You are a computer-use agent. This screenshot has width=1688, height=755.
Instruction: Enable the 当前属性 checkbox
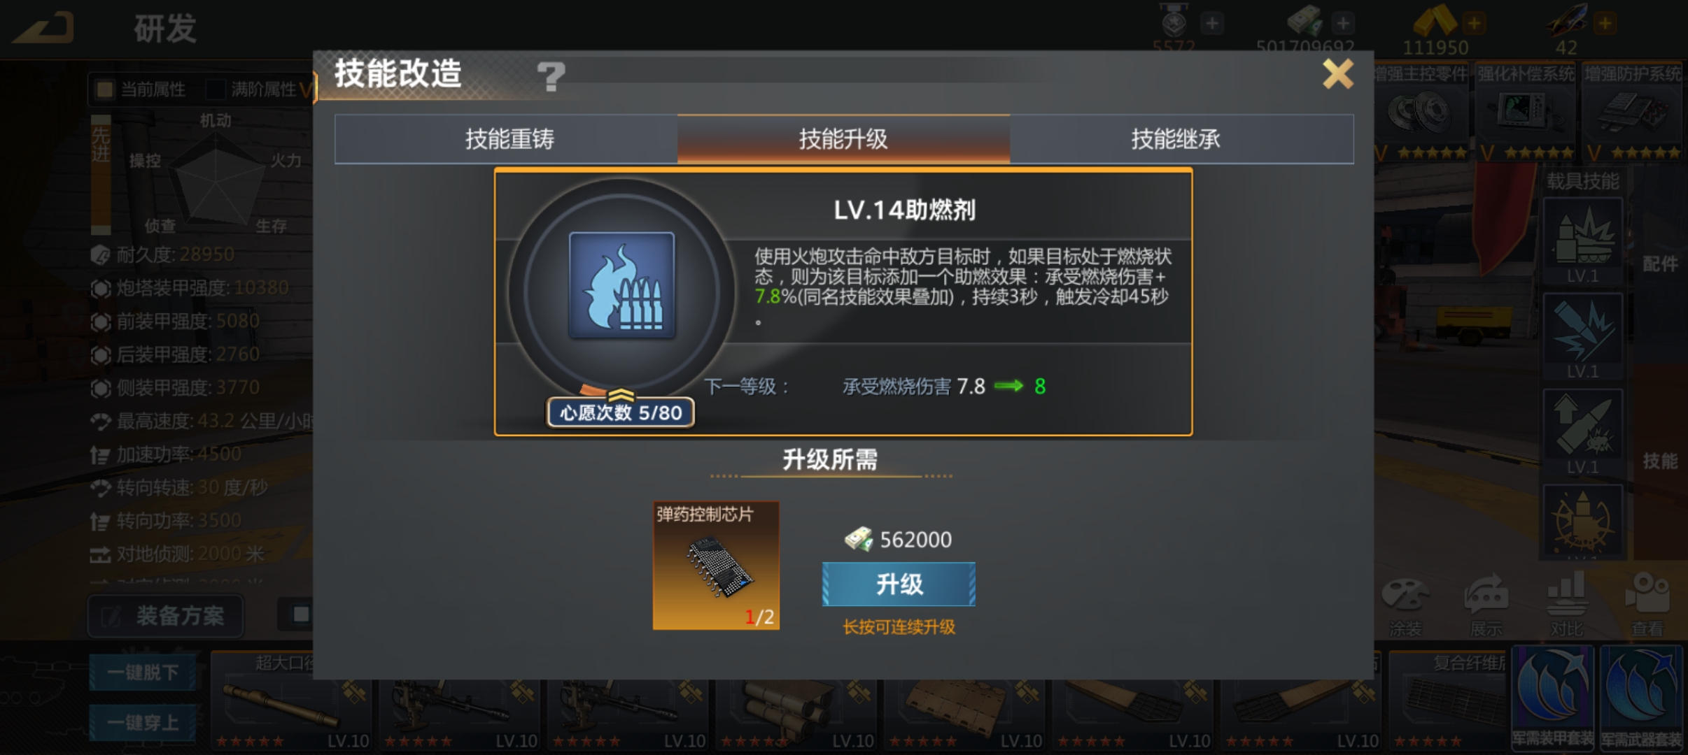(105, 89)
